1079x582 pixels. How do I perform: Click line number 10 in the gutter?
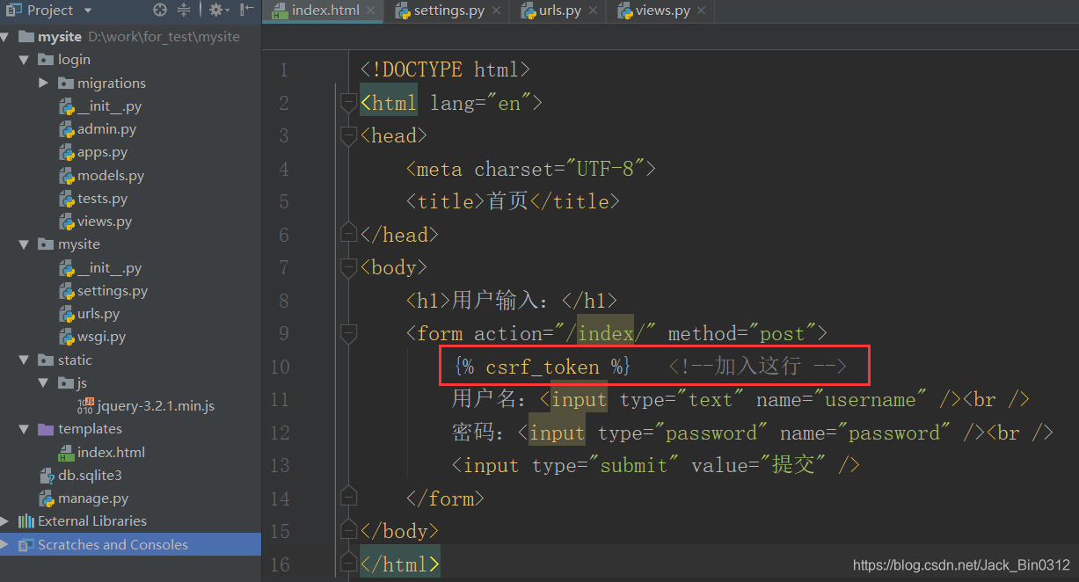[x=280, y=367]
